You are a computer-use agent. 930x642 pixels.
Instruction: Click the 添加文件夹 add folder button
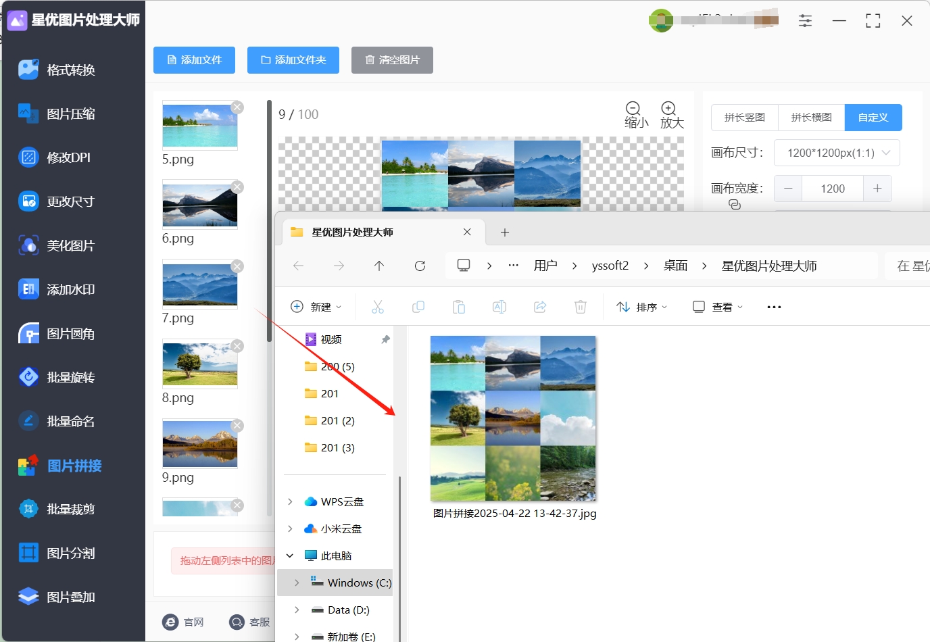[293, 60]
